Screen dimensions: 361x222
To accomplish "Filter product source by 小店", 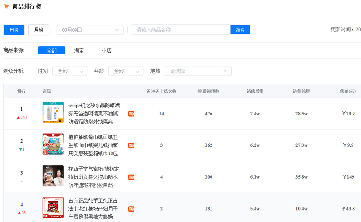I will (x=106, y=50).
